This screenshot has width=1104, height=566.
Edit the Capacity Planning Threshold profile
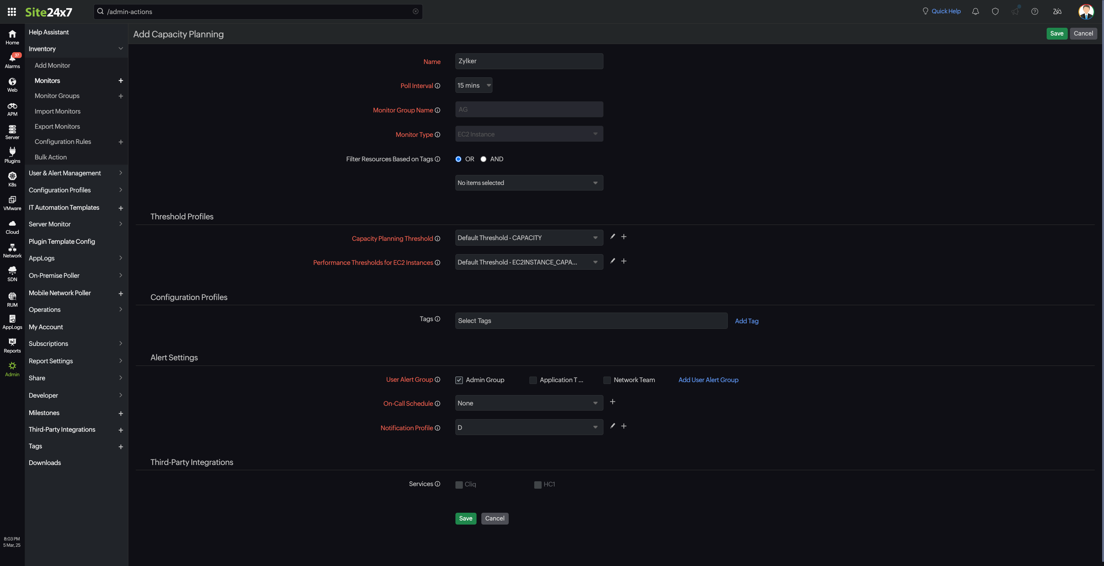tap(612, 236)
